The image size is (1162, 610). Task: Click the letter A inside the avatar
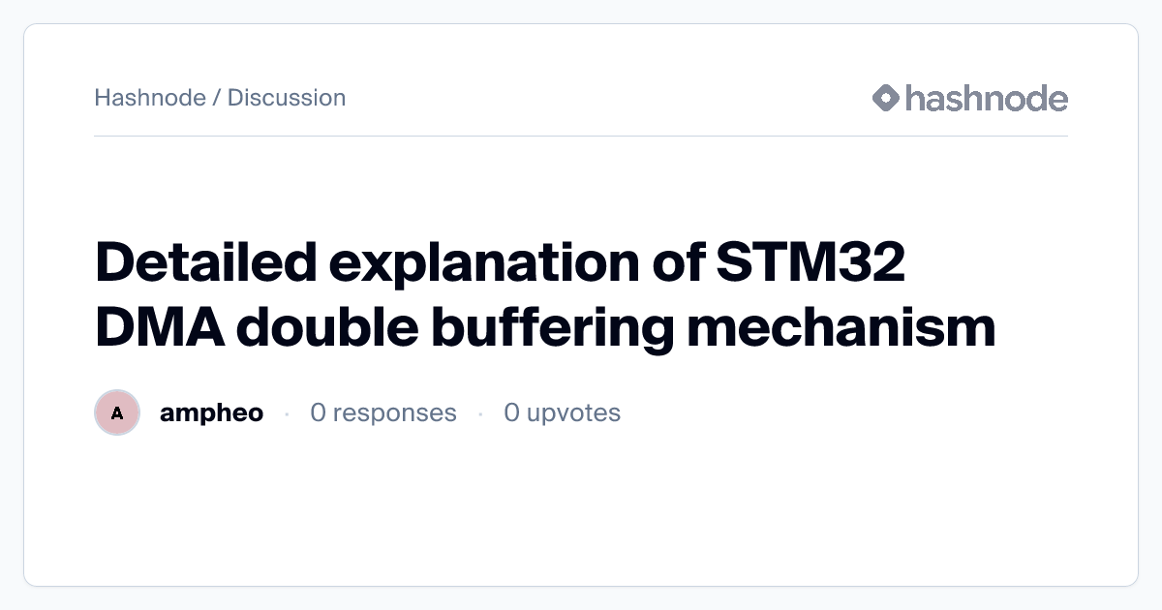point(117,413)
